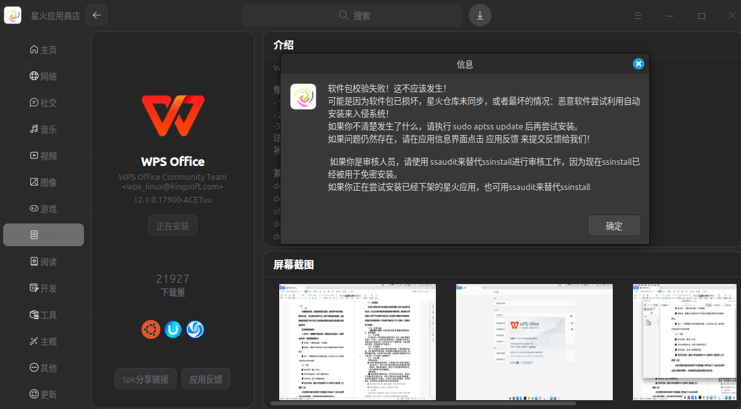Screen dimensions: 741x409
Task: Open the 视频 video category
Action: click(x=44, y=155)
